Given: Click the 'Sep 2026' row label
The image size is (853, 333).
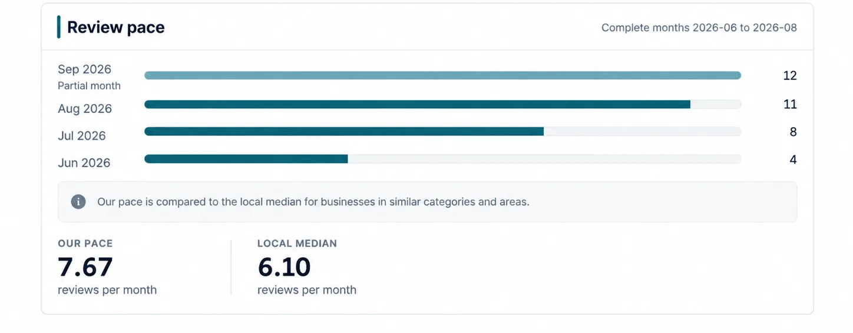Looking at the screenshot, I should click(84, 69).
